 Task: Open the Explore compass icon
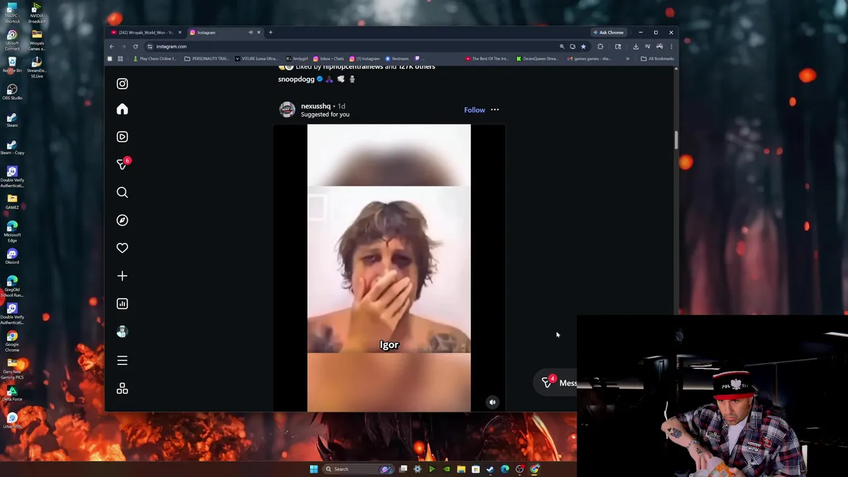pyautogui.click(x=122, y=220)
